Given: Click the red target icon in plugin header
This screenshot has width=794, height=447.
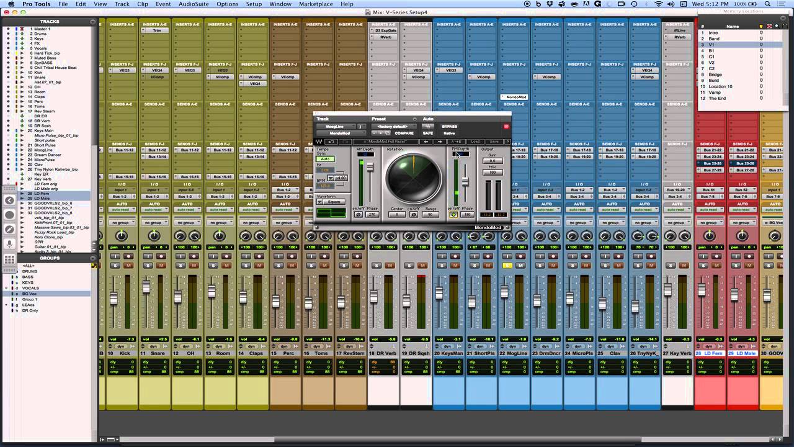Looking at the screenshot, I should (506, 127).
